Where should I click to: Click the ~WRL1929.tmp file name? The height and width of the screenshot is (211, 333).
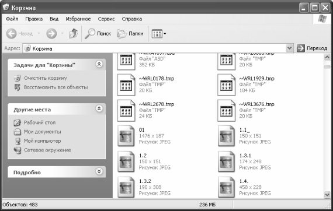tap(256, 79)
